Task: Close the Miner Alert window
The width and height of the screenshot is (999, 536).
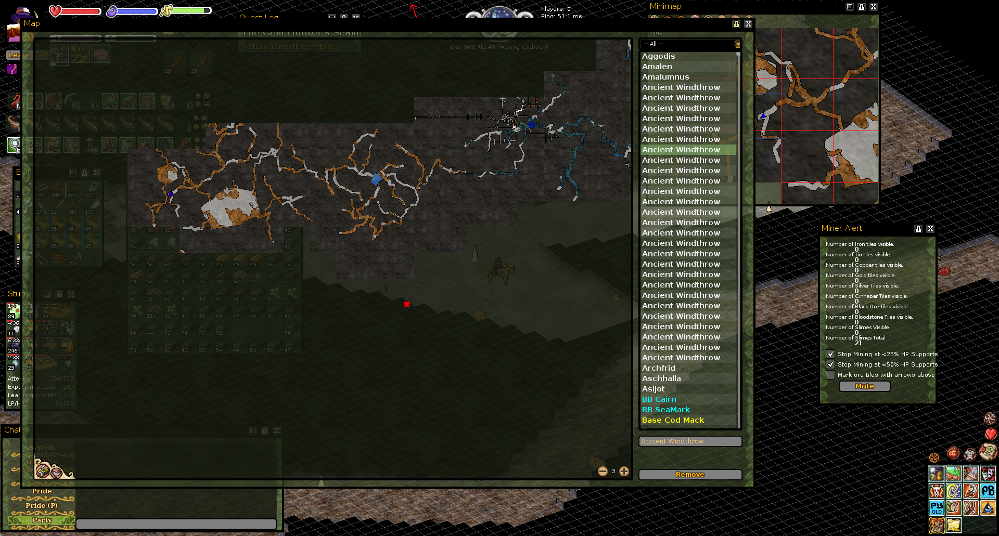Action: [930, 229]
